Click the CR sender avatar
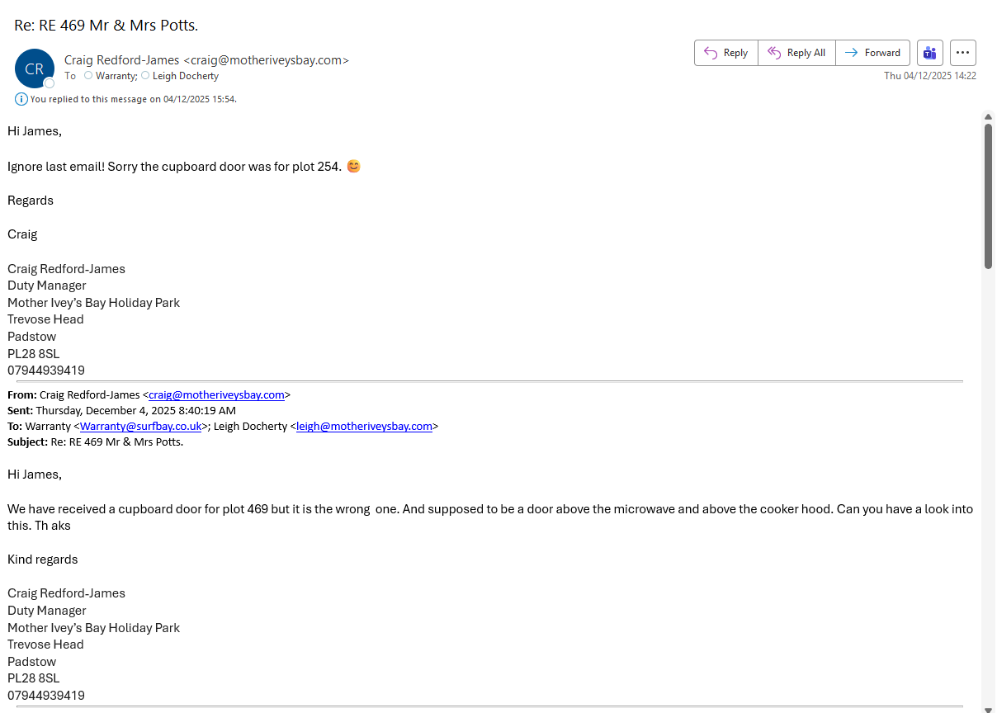This screenshot has width=997, height=713. 34,68
